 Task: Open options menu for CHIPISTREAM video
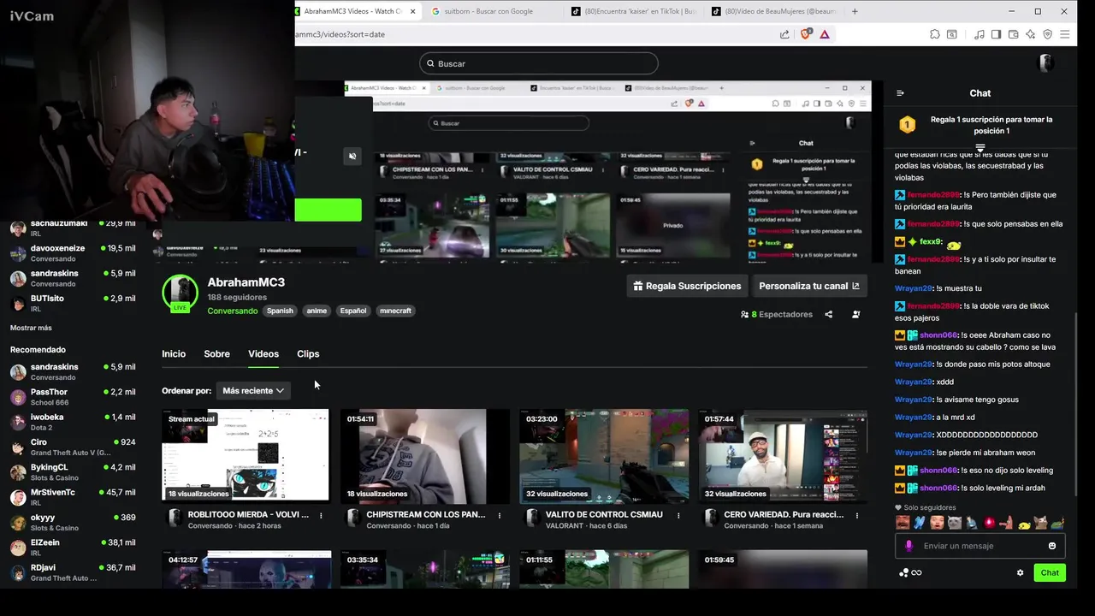pyautogui.click(x=500, y=516)
